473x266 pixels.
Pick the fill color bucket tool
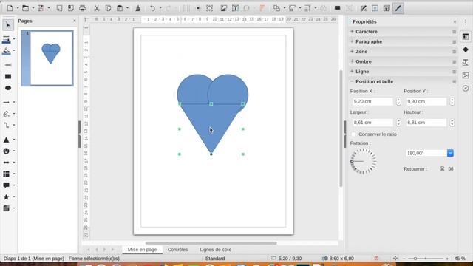pos(6,51)
